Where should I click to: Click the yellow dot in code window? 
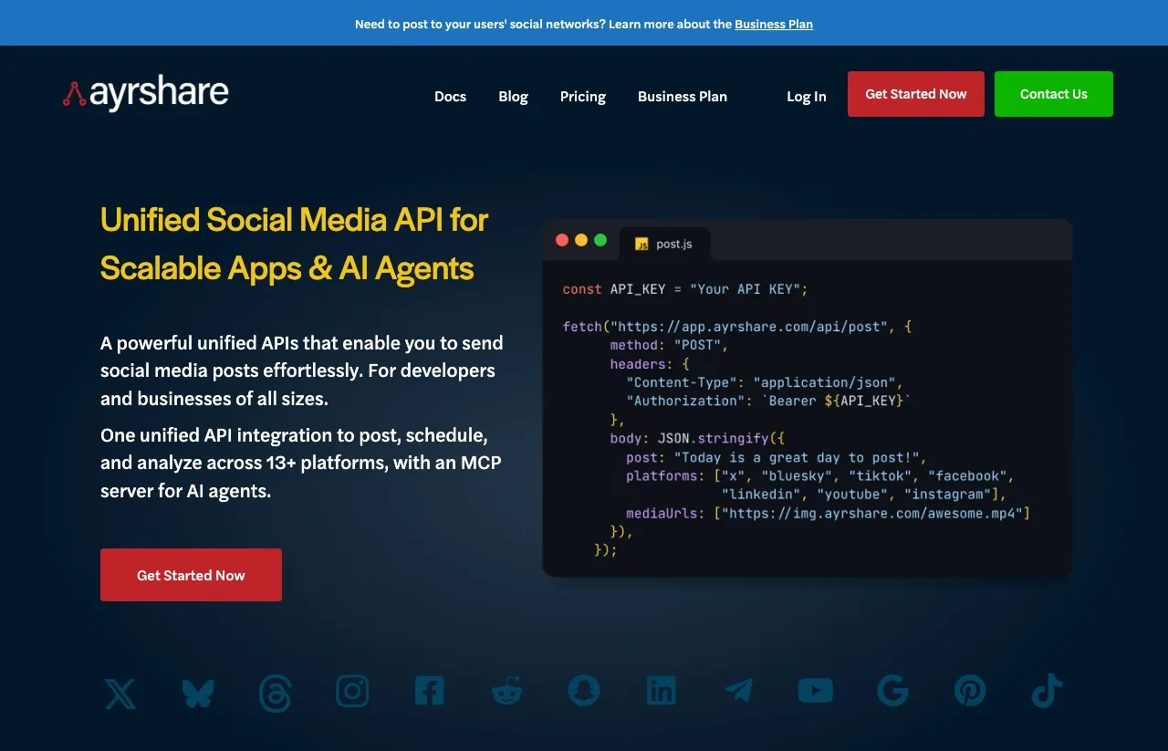[581, 240]
